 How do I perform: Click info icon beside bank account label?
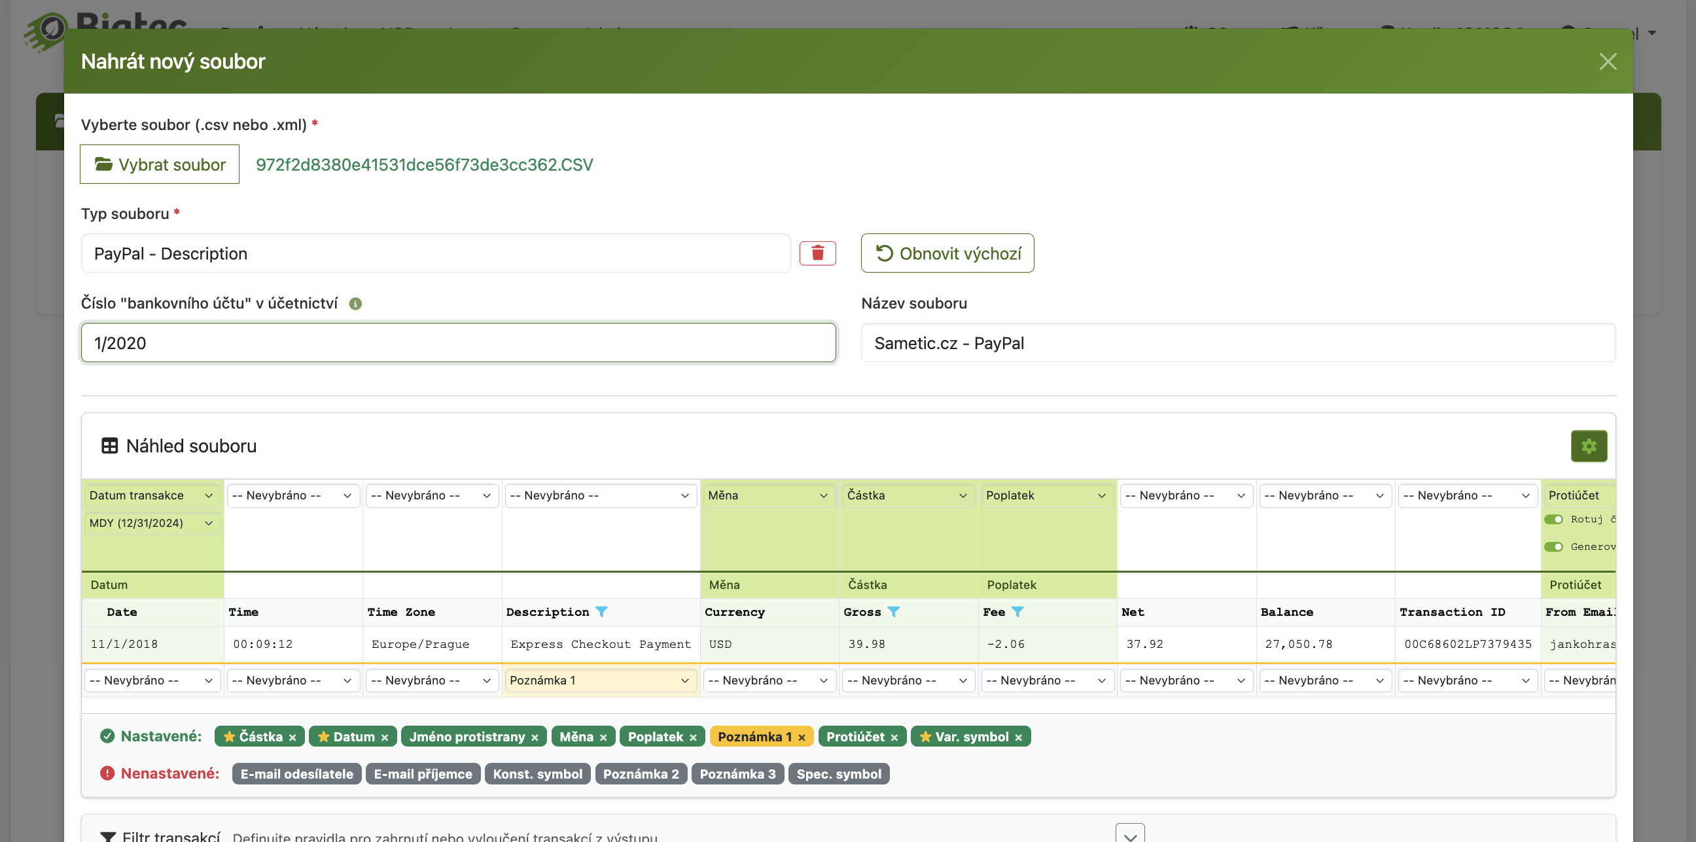click(355, 303)
